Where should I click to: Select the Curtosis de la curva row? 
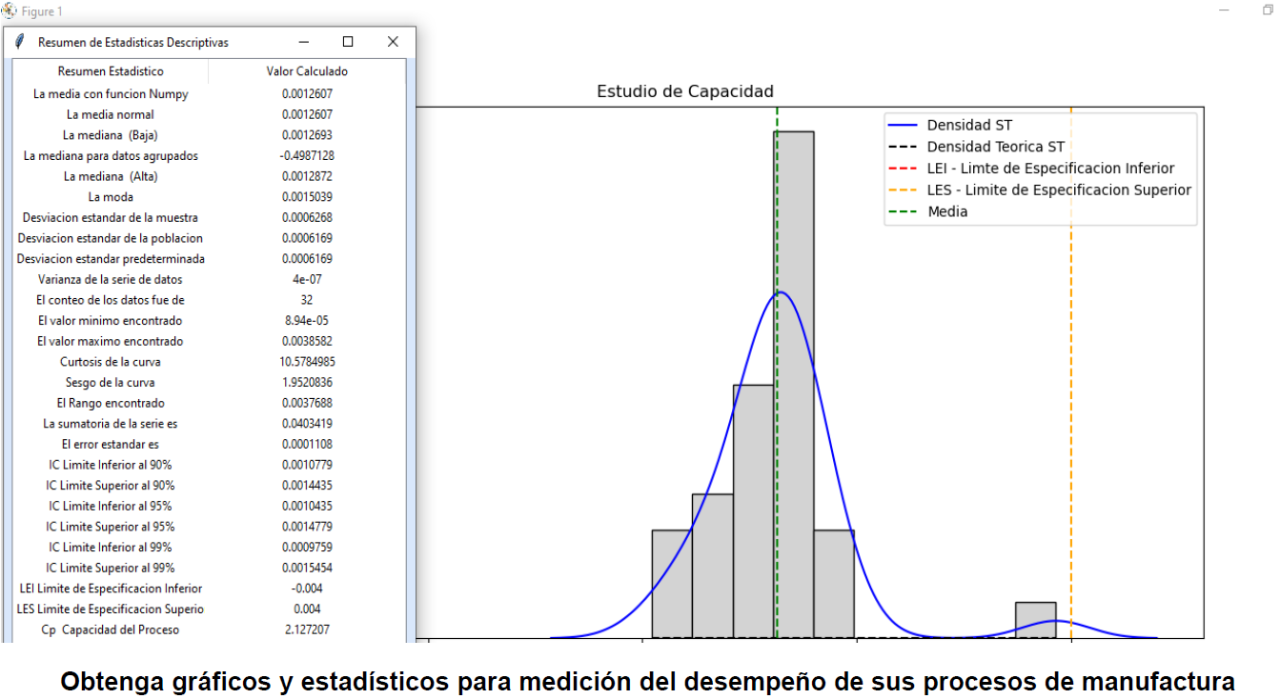click(111, 362)
